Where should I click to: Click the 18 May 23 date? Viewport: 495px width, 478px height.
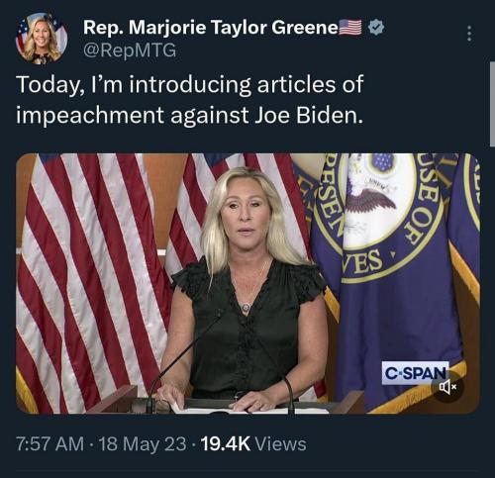[143, 444]
